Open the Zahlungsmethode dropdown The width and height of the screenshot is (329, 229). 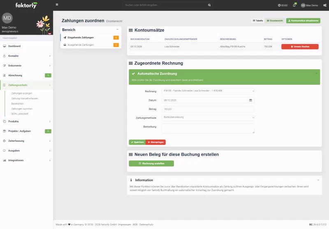[208, 117]
